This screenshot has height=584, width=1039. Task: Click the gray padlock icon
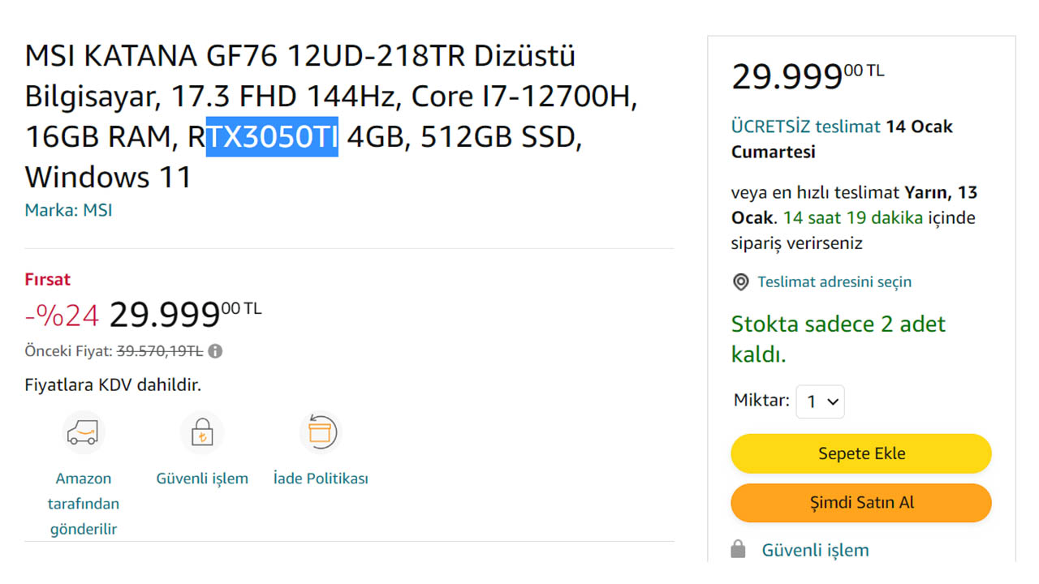(x=738, y=550)
